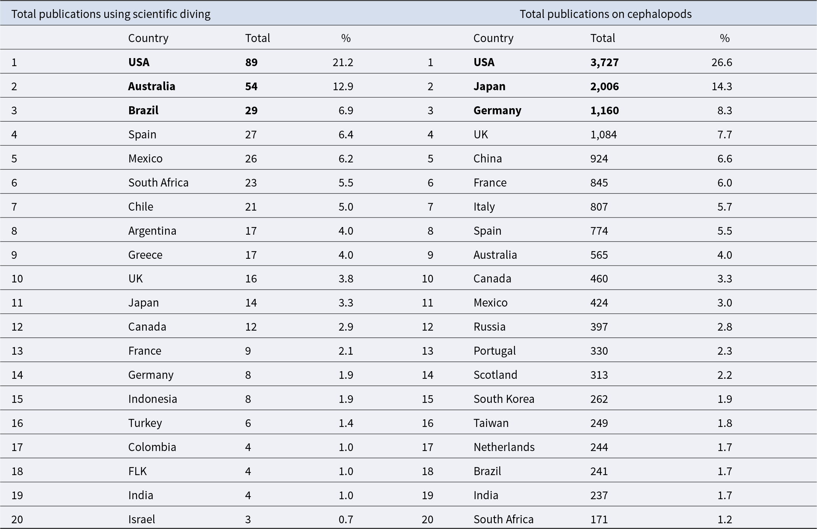Select the bold Germany cell with 1,160

497,110
